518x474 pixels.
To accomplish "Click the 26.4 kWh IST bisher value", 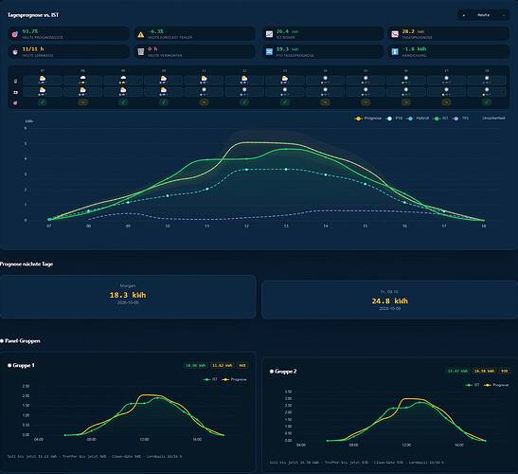I will coord(288,31).
